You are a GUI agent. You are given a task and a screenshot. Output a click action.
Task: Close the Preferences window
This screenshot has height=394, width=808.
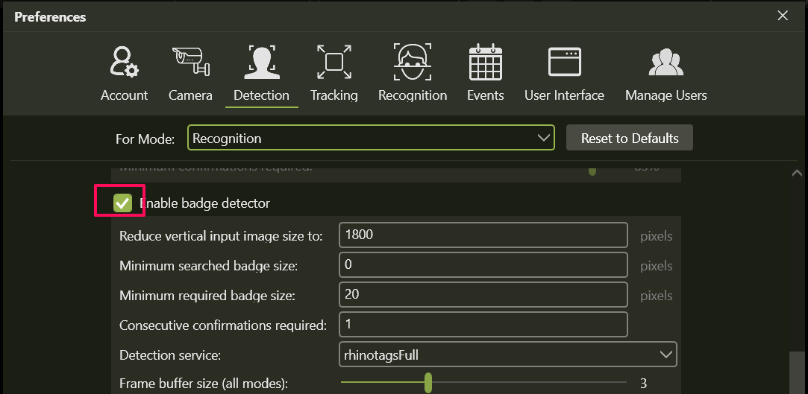783,16
